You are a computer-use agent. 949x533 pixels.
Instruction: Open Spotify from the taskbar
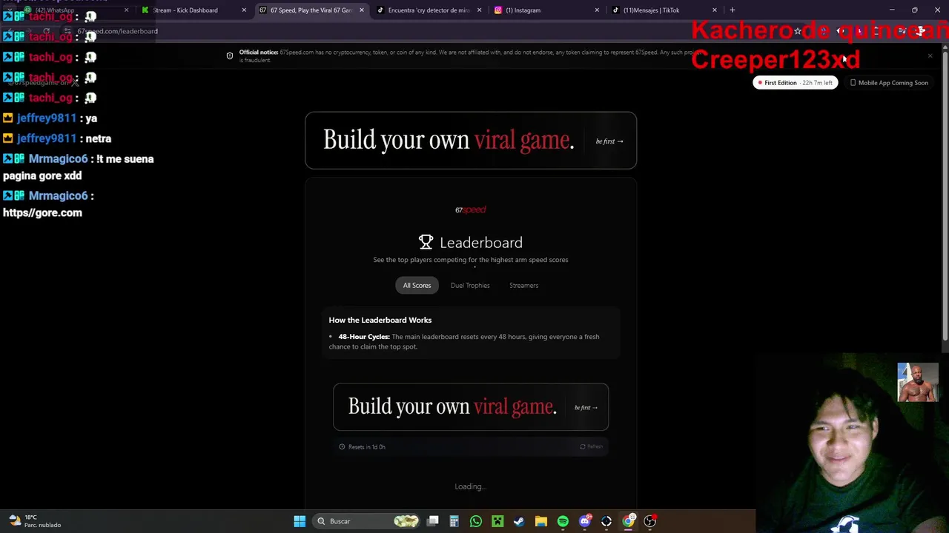click(563, 521)
